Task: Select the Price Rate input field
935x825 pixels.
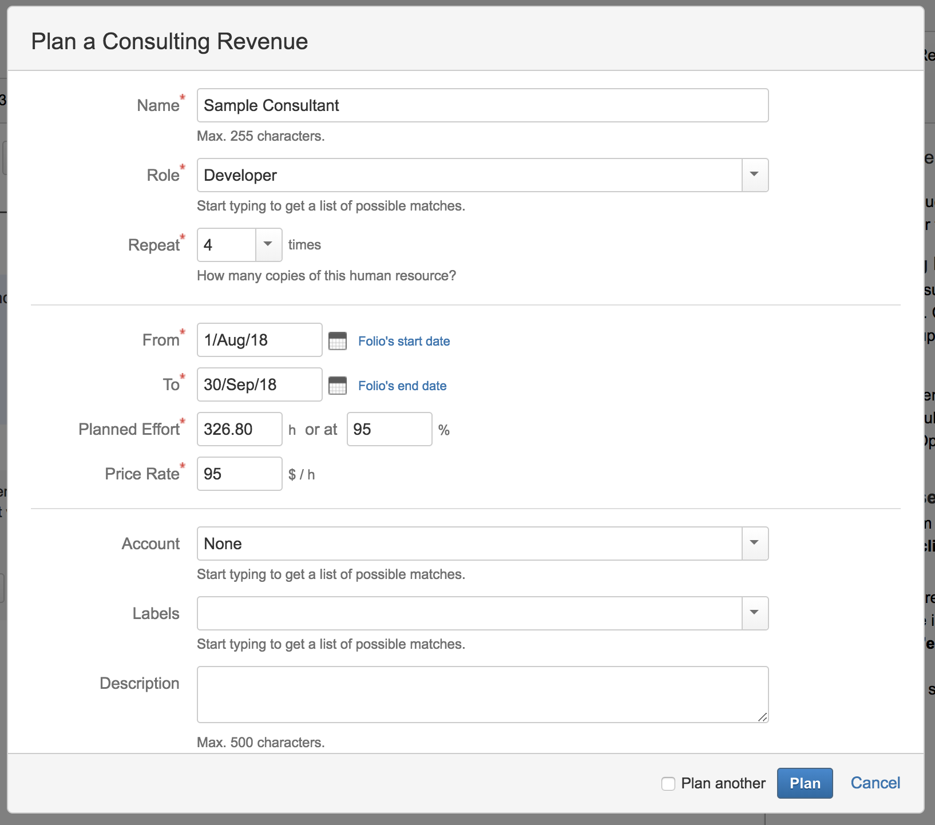Action: click(x=239, y=474)
